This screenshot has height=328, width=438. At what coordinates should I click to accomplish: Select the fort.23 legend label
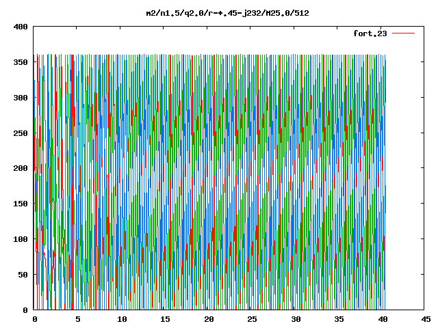click(370, 33)
